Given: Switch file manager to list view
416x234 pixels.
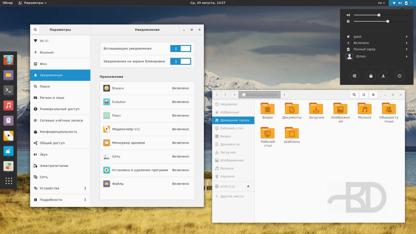Looking at the screenshot, I should point(364,95).
